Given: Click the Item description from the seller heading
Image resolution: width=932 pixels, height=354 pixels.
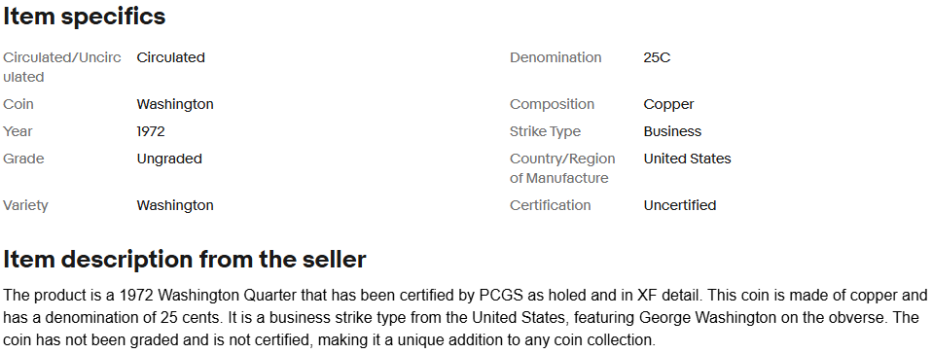Looking at the screenshot, I should pyautogui.click(x=184, y=260).
